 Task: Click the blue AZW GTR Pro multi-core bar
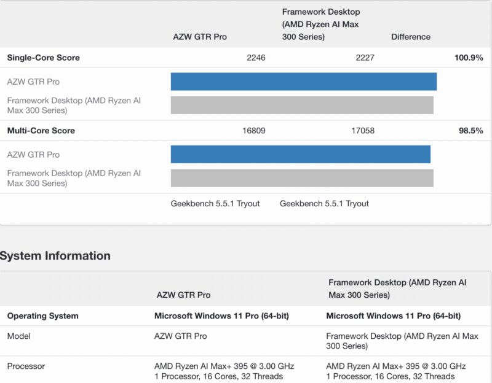pos(301,154)
